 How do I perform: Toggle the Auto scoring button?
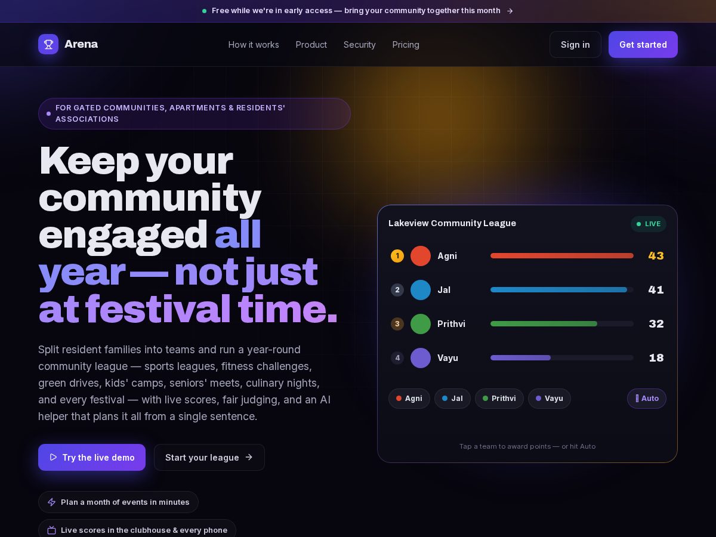pyautogui.click(x=647, y=399)
